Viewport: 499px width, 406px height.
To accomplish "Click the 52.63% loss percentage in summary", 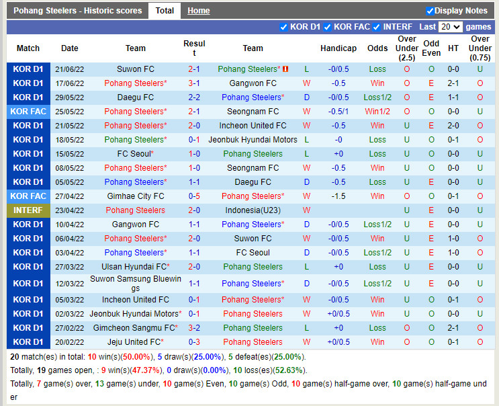I will (x=289, y=370).
